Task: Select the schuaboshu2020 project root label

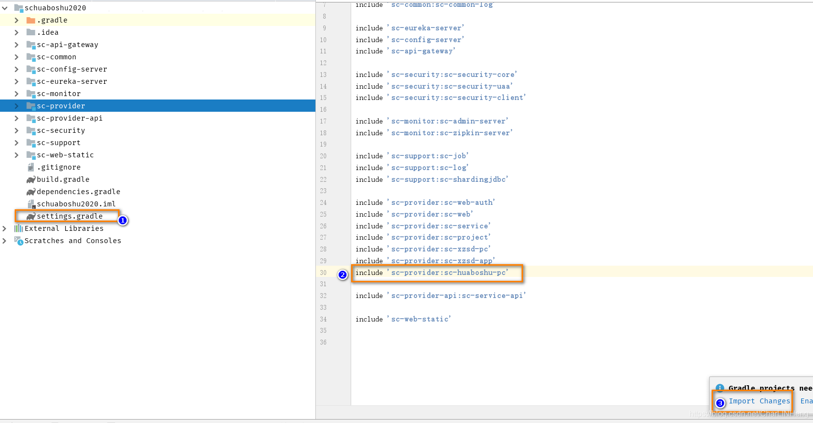Action: tap(55, 8)
